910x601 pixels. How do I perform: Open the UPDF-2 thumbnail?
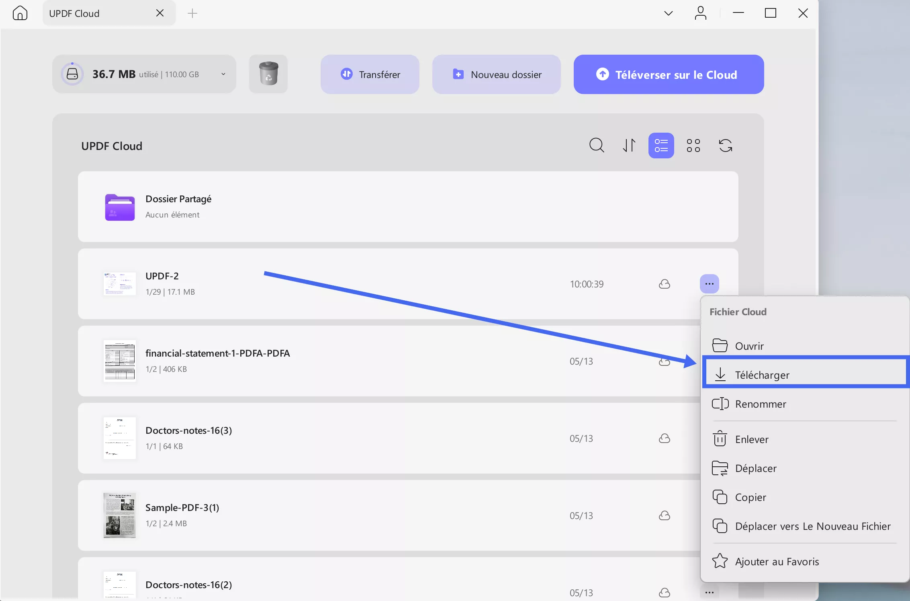click(x=120, y=284)
